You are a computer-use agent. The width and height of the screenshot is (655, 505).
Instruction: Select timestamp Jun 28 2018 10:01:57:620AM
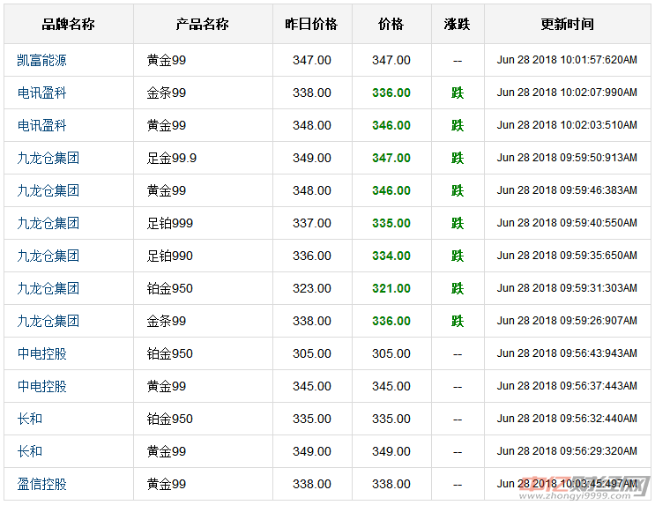click(x=567, y=60)
